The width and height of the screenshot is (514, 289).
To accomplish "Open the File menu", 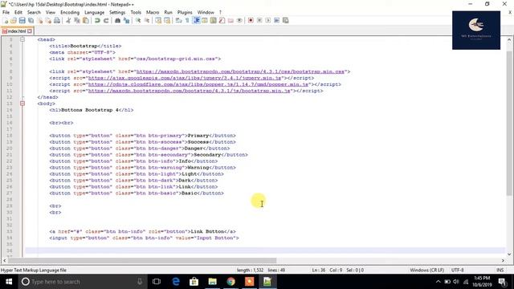I will point(6,12).
